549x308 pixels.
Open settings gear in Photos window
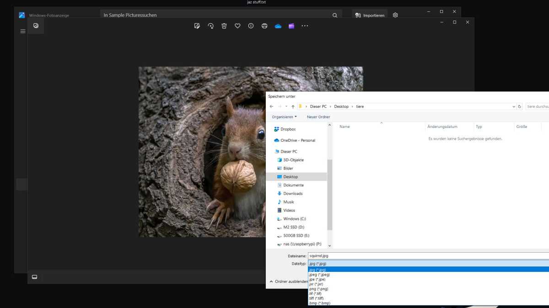tap(395, 15)
